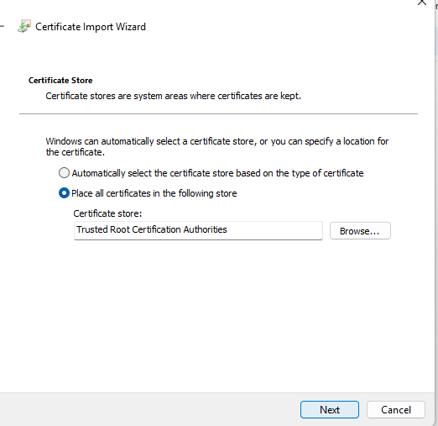Cancel the certificate import

396,410
